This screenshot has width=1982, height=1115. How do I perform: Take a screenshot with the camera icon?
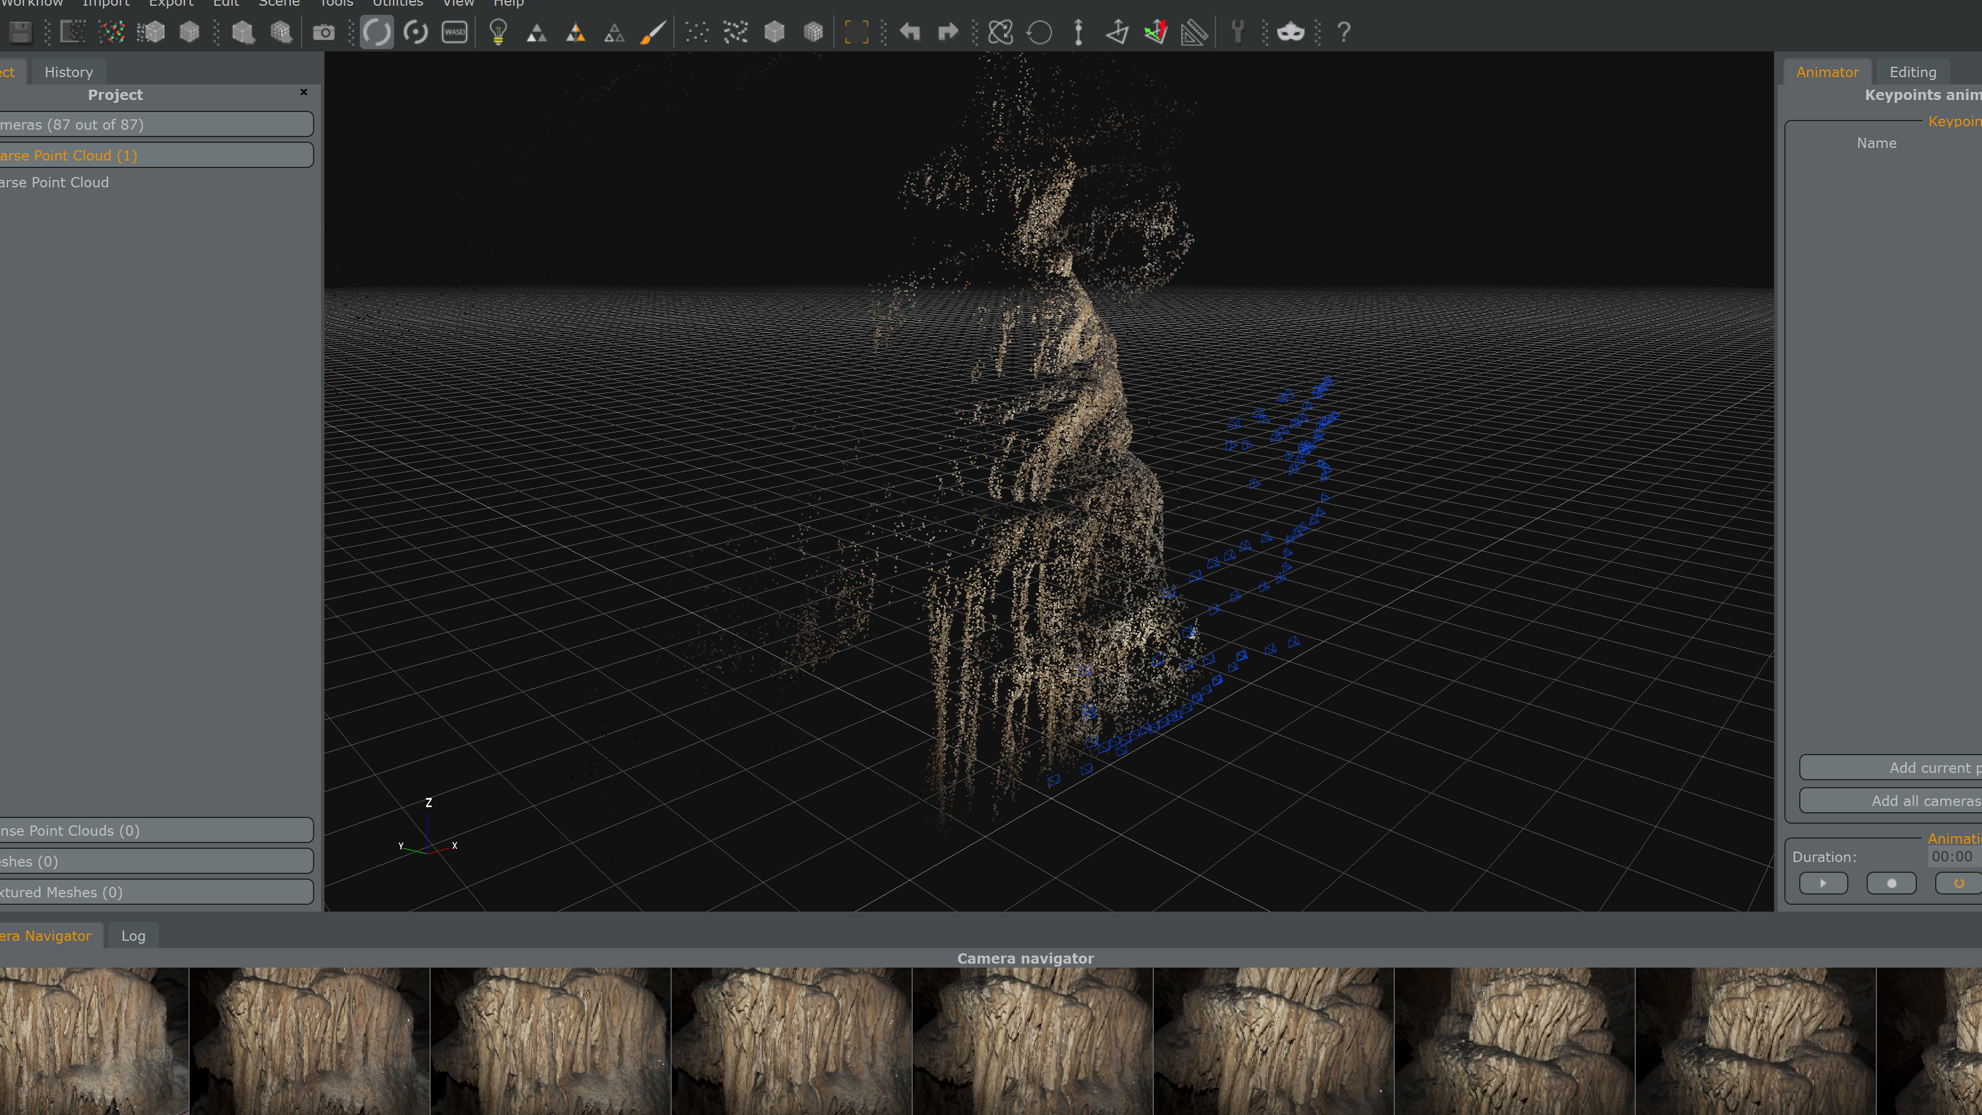click(x=324, y=33)
